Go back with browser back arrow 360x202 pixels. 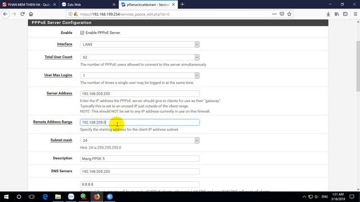pyautogui.click(x=5, y=14)
